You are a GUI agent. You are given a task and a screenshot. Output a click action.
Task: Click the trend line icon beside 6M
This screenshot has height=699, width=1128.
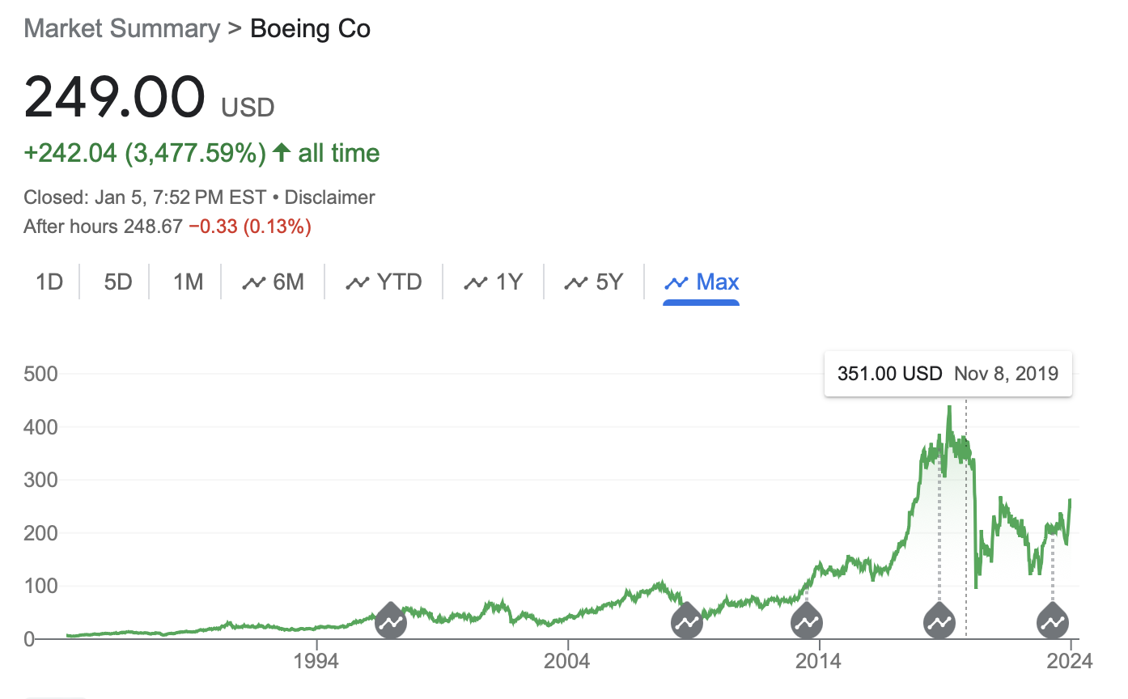(254, 282)
